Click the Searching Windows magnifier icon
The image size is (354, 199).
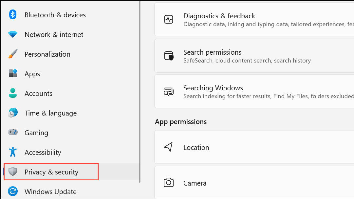(x=169, y=92)
